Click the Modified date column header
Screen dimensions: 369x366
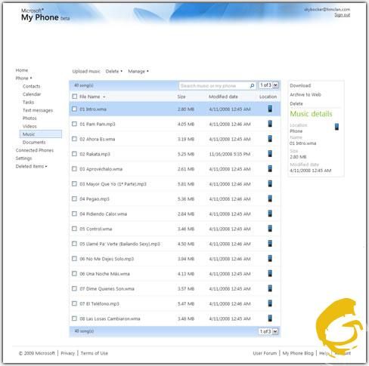point(223,97)
